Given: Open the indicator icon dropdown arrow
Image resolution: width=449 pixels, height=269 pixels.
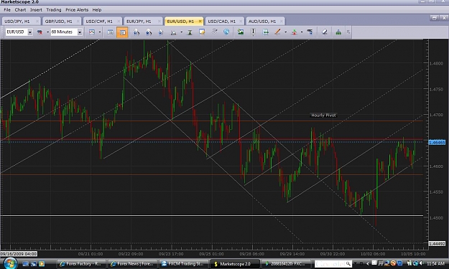Looking at the screenshot, I should pos(302,32).
